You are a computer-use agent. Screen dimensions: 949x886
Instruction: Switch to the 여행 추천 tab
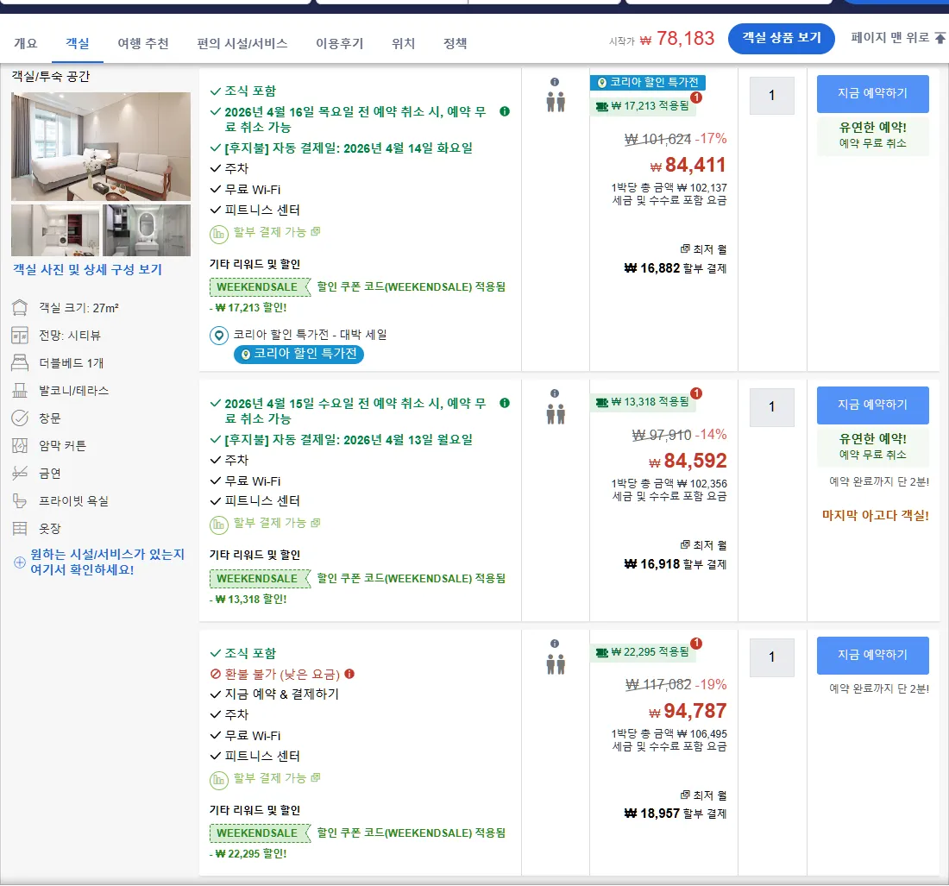[x=143, y=44]
